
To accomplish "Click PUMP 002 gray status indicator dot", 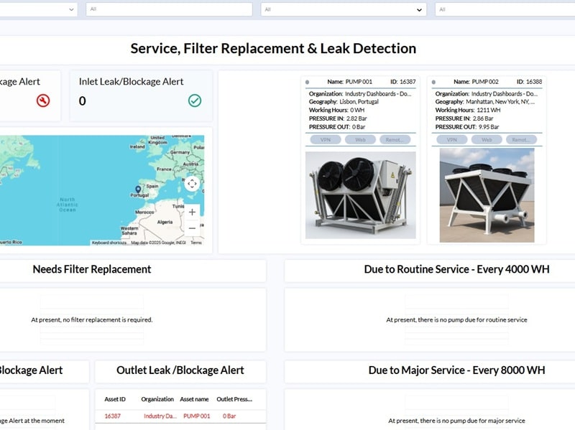I will point(433,82).
